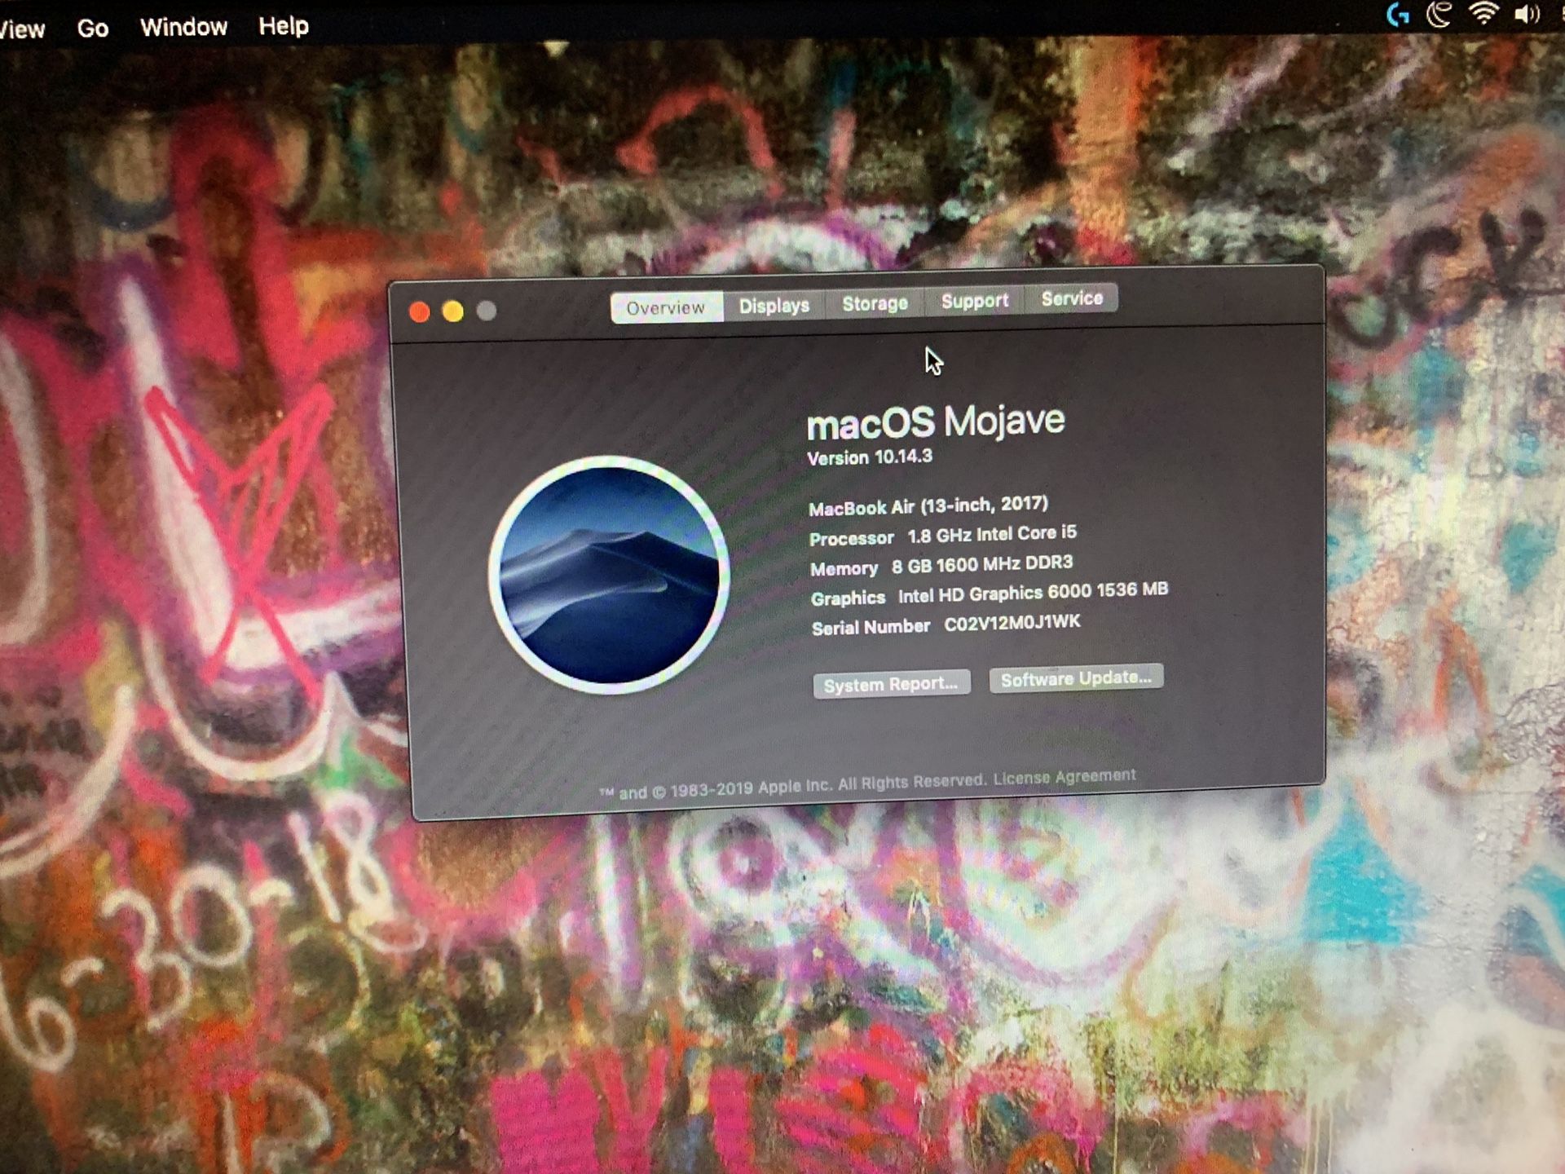The image size is (1565, 1174).
Task: Click the Software Update button
Action: pyautogui.click(x=1076, y=678)
